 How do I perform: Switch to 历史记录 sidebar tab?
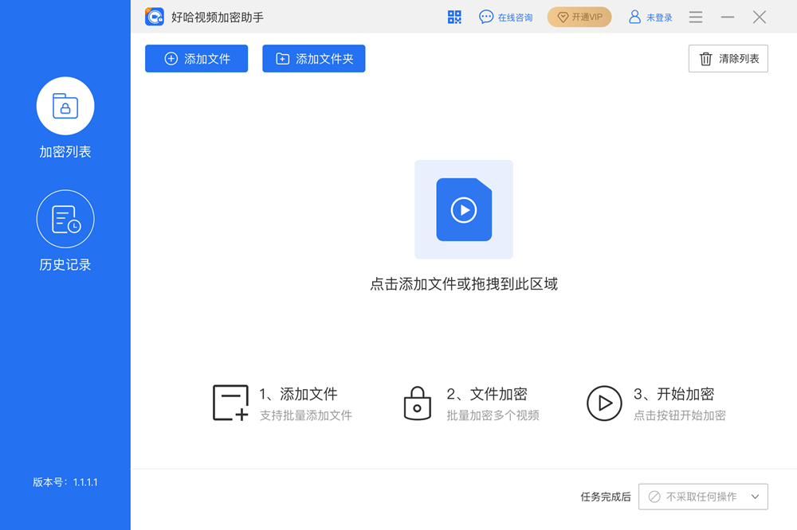click(x=65, y=231)
